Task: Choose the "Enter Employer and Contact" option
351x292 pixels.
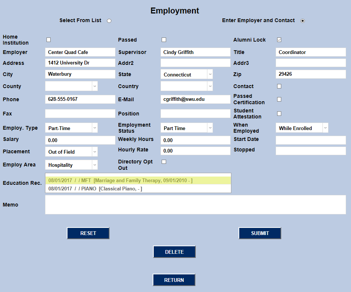Action: (303, 21)
